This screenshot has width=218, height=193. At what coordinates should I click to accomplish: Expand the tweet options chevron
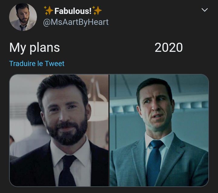pyautogui.click(x=205, y=10)
